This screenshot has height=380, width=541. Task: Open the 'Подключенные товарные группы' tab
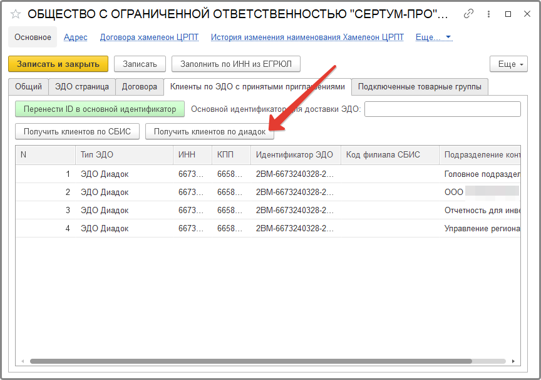(x=420, y=87)
